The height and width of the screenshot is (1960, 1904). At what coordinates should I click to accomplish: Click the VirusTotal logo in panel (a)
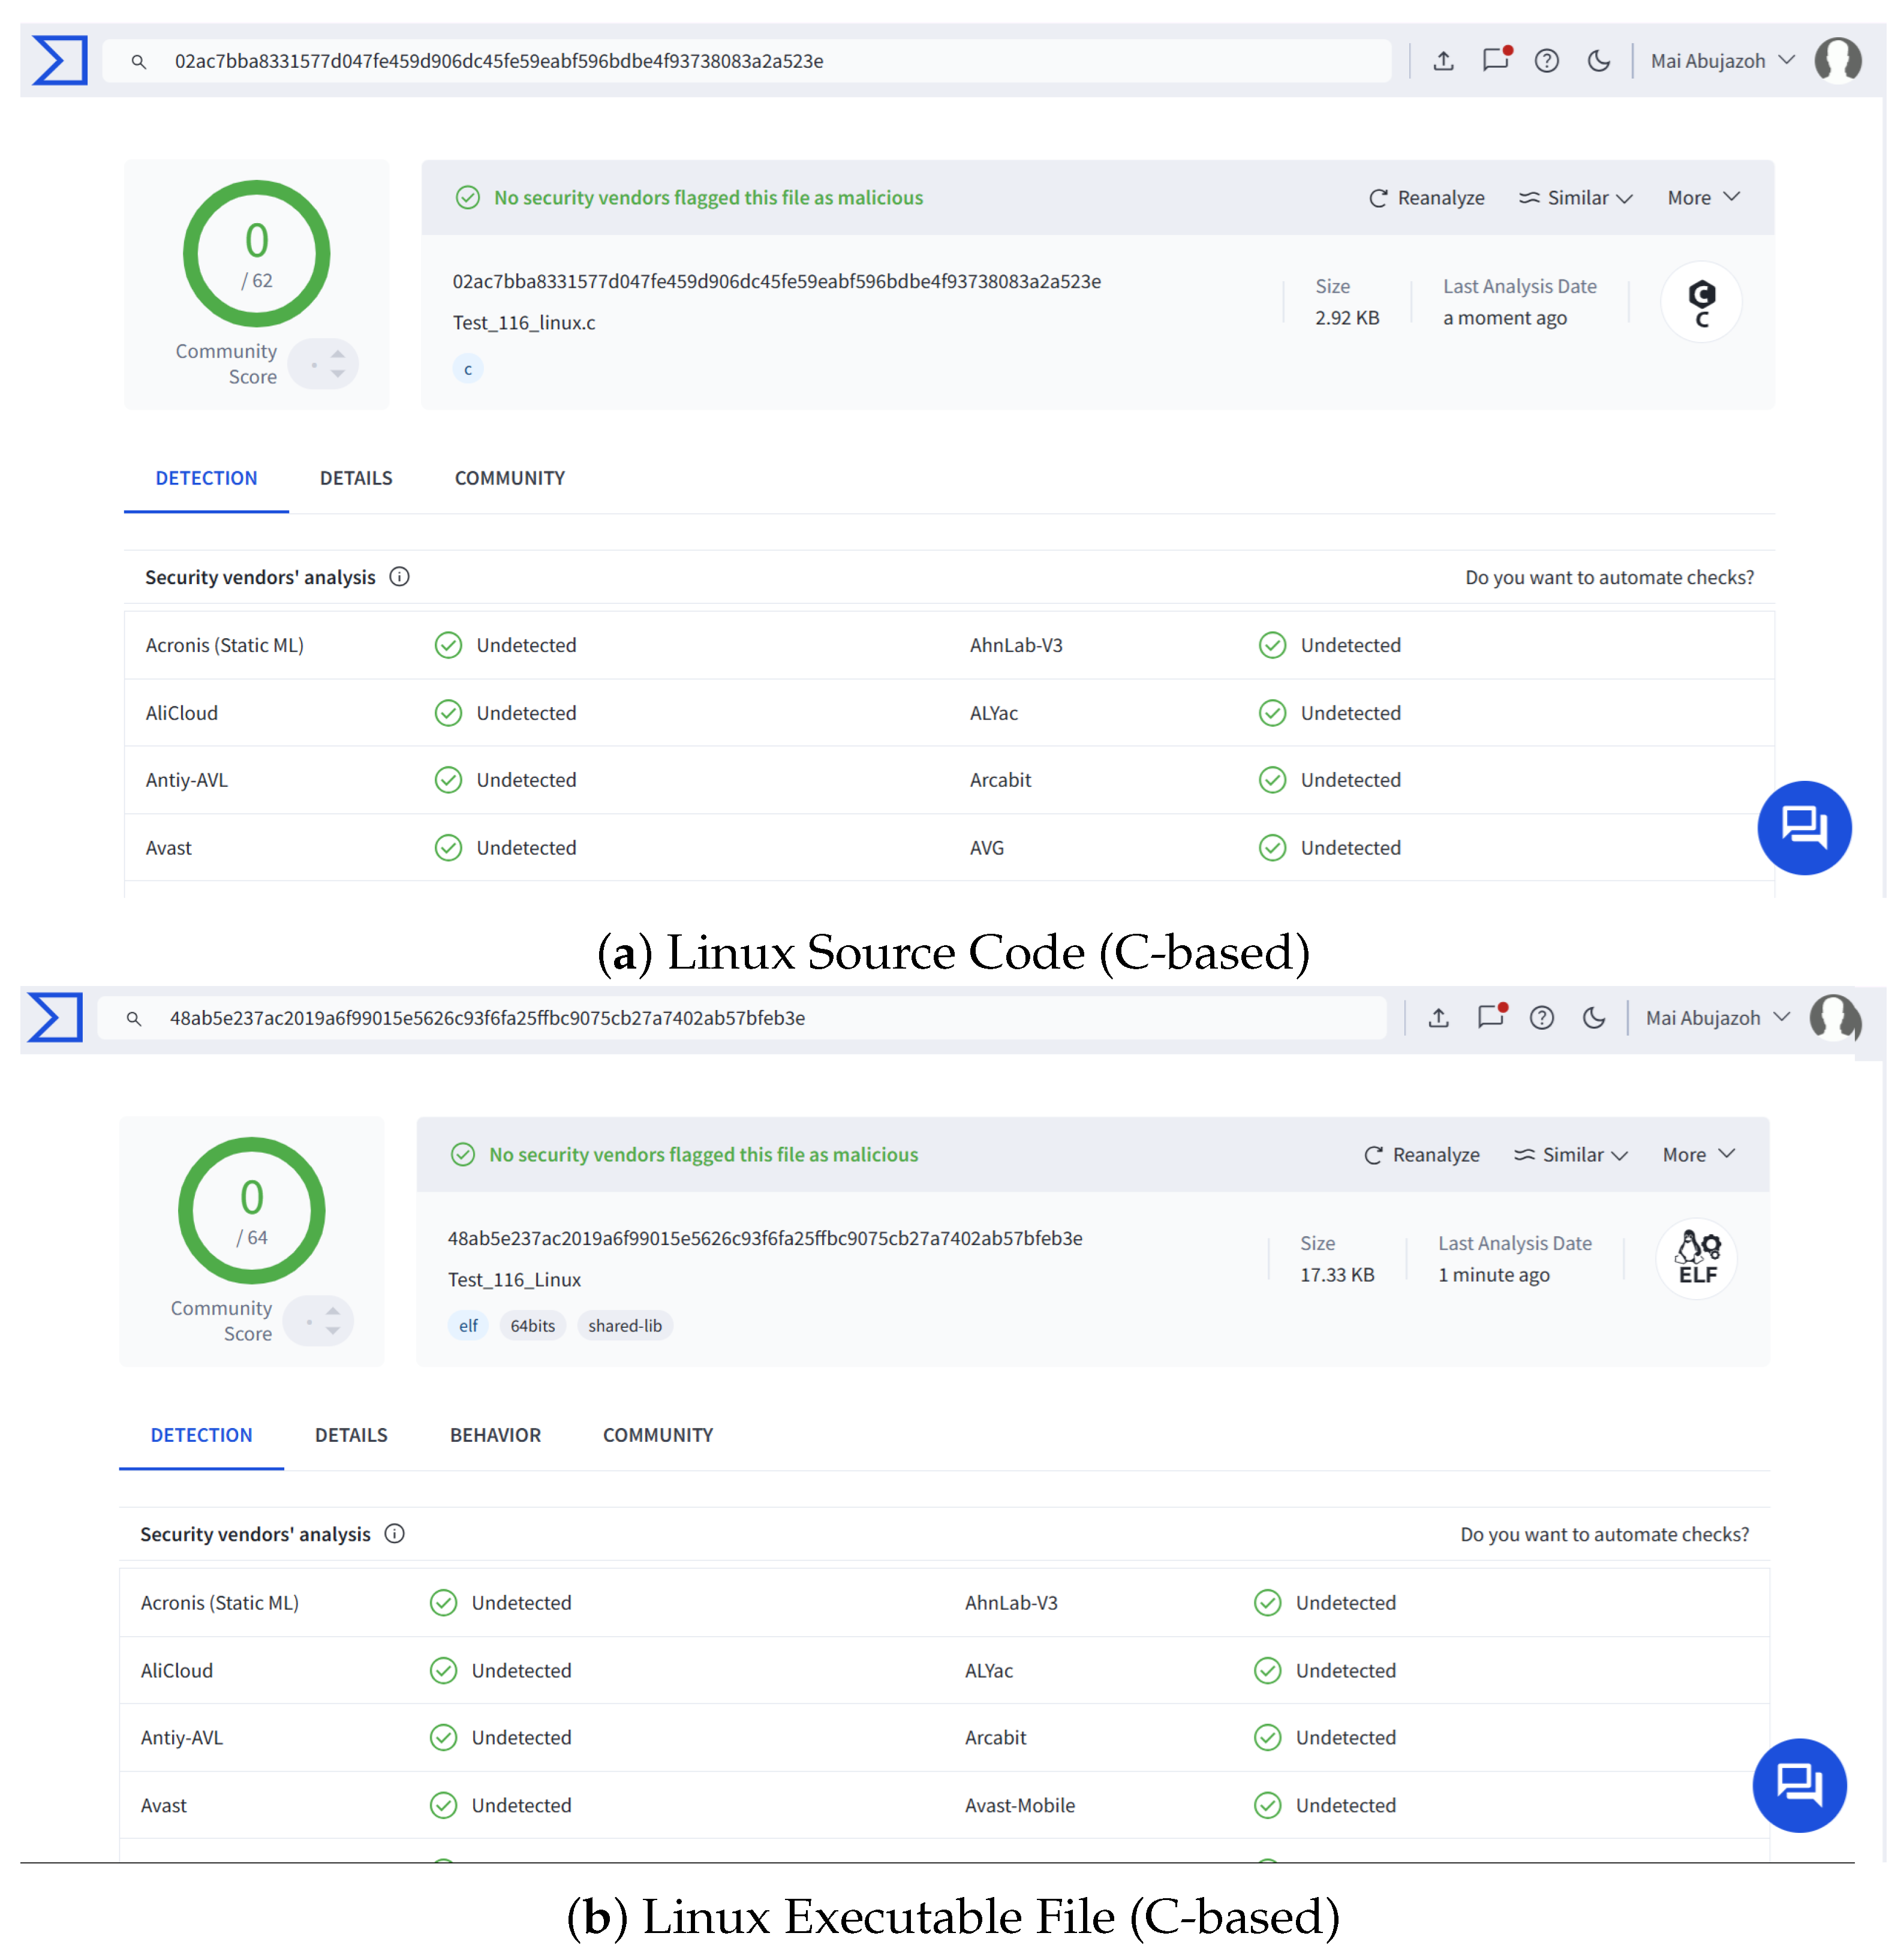click(59, 60)
